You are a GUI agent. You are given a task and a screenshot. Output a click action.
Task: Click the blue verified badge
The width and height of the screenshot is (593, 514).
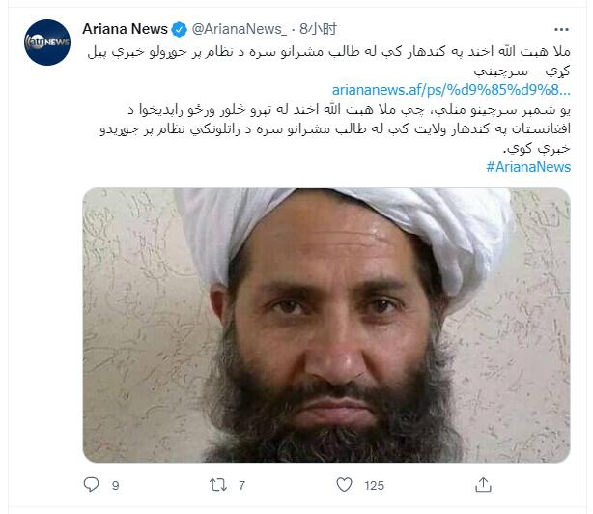click(179, 30)
